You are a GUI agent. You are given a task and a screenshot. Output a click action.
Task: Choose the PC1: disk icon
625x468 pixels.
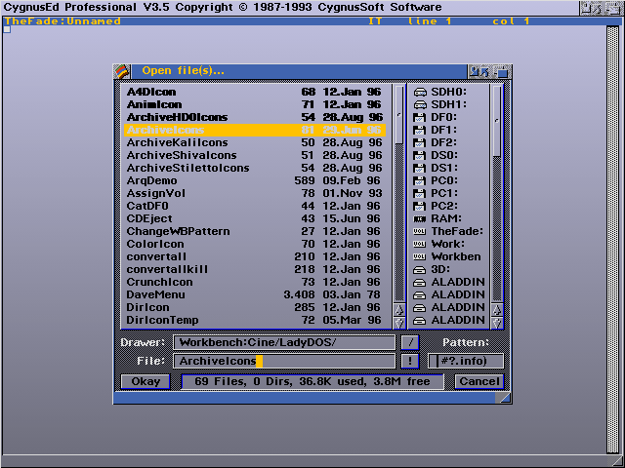(x=419, y=194)
